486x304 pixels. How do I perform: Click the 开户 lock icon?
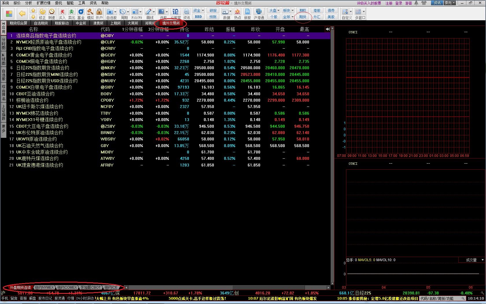point(99,12)
